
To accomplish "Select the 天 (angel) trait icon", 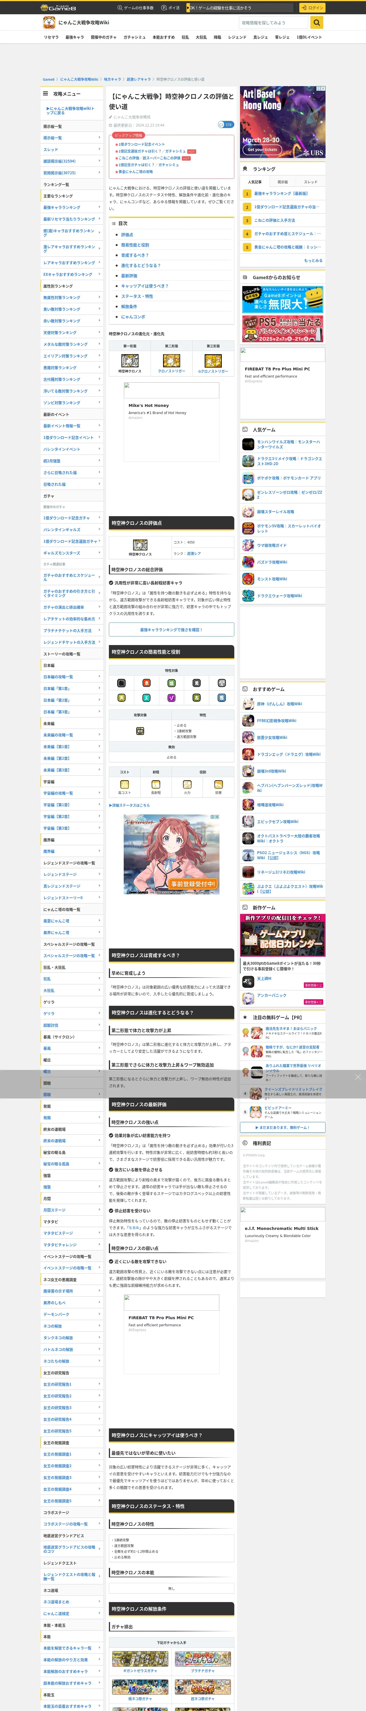I will [x=121, y=698].
